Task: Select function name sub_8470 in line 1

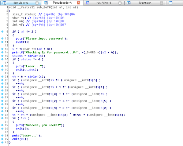Action: (x=44, y=7)
